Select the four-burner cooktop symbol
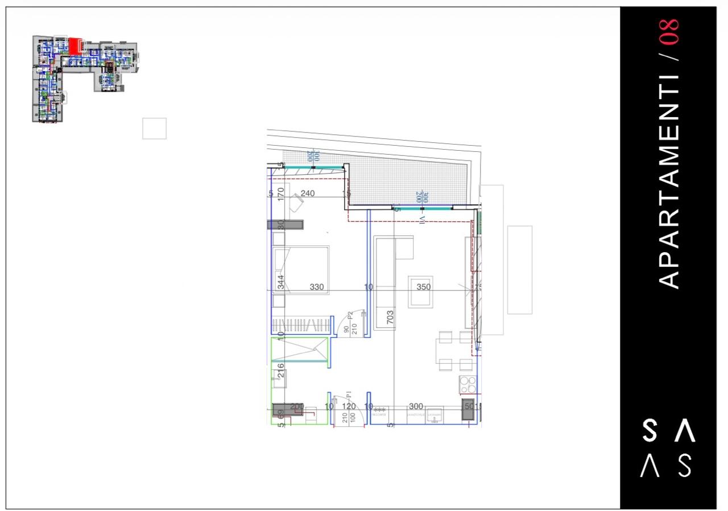 (468, 385)
